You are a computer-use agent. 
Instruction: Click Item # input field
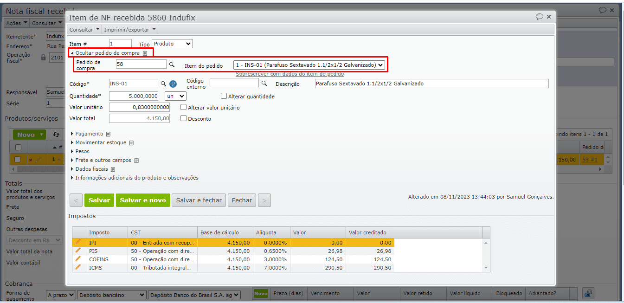pyautogui.click(x=120, y=44)
